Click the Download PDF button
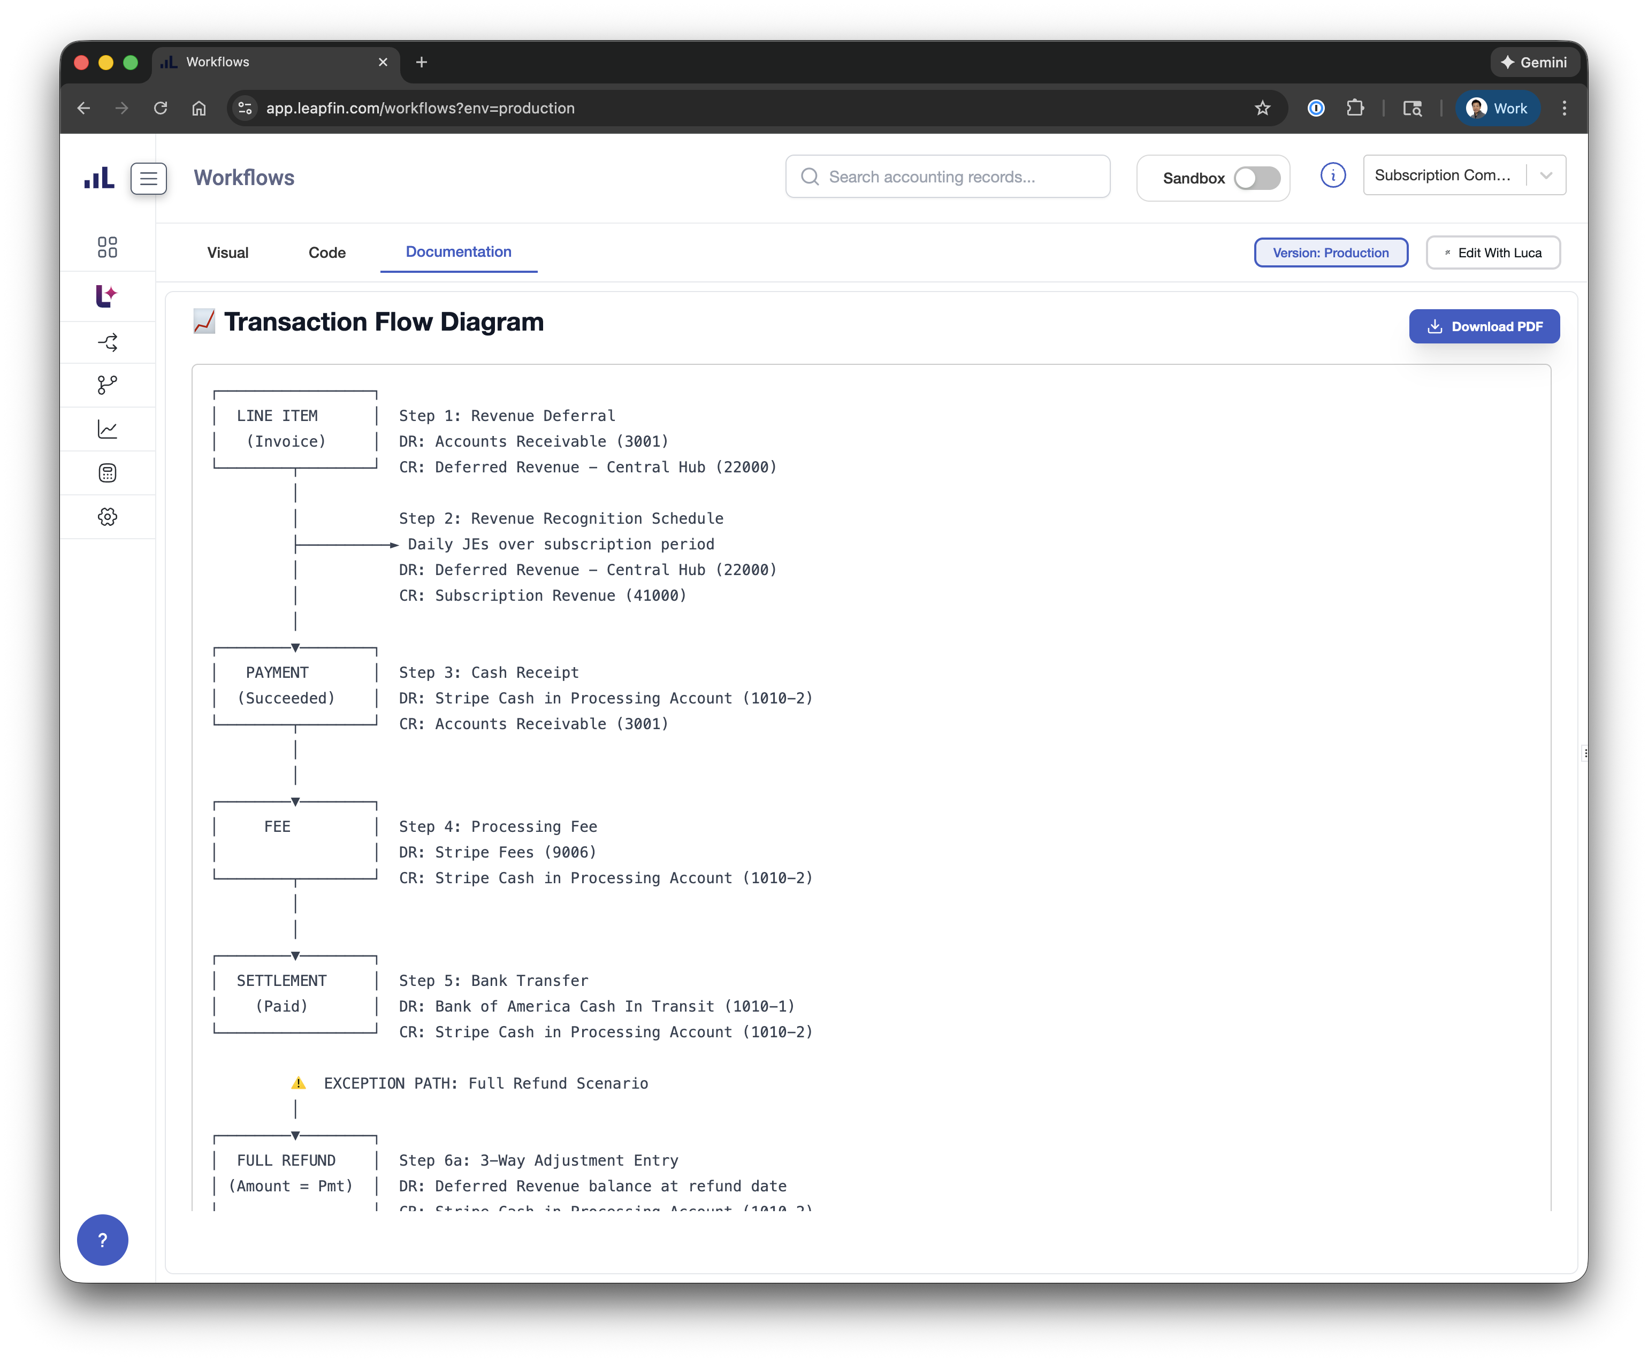1648x1362 pixels. coord(1483,326)
